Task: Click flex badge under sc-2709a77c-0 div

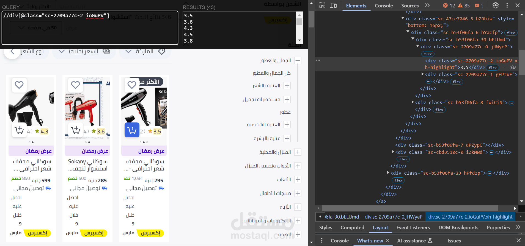Action: click(x=428, y=54)
